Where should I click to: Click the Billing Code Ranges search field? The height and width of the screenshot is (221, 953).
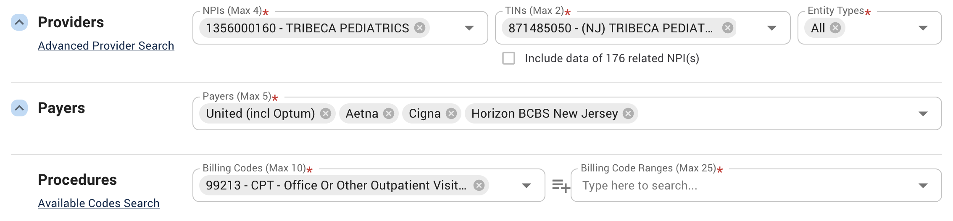click(x=740, y=185)
